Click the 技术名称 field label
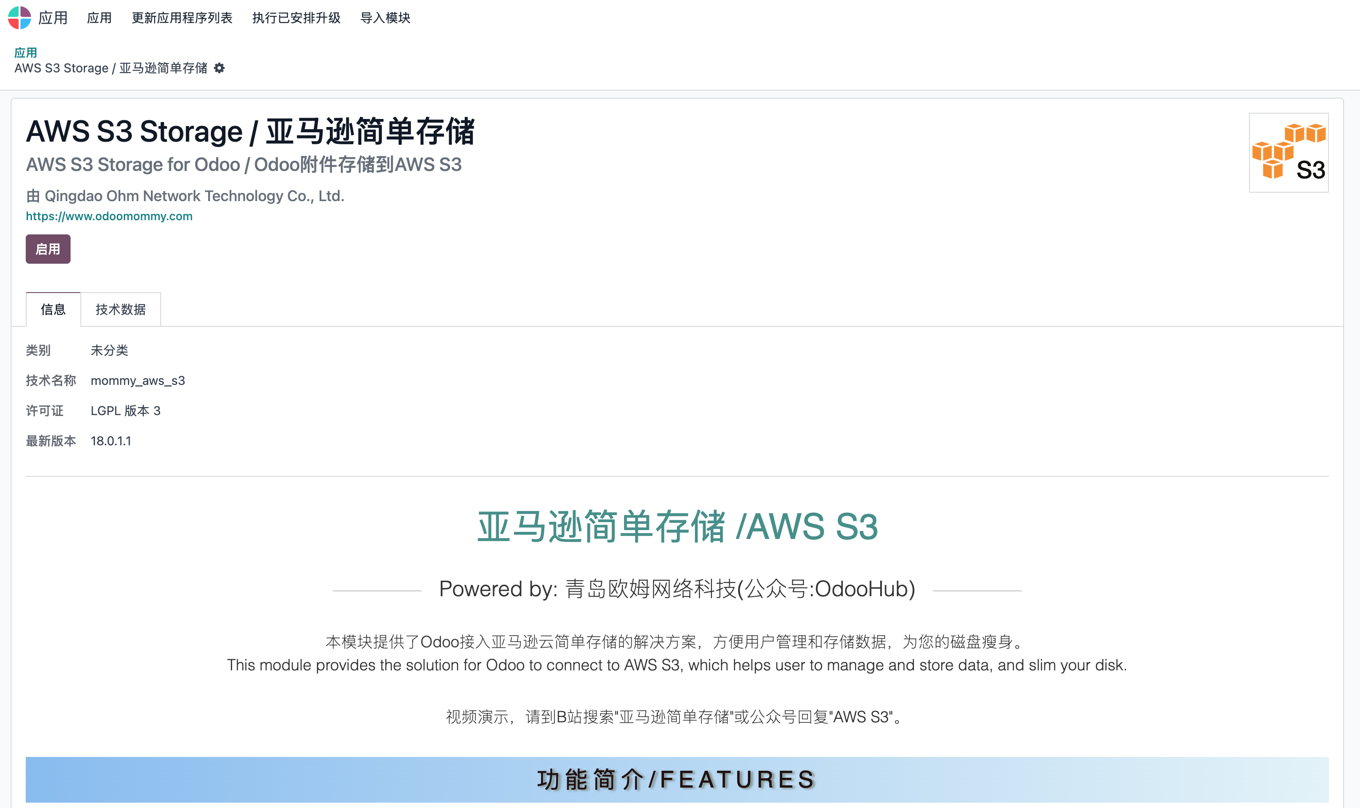The width and height of the screenshot is (1360, 808). point(51,380)
